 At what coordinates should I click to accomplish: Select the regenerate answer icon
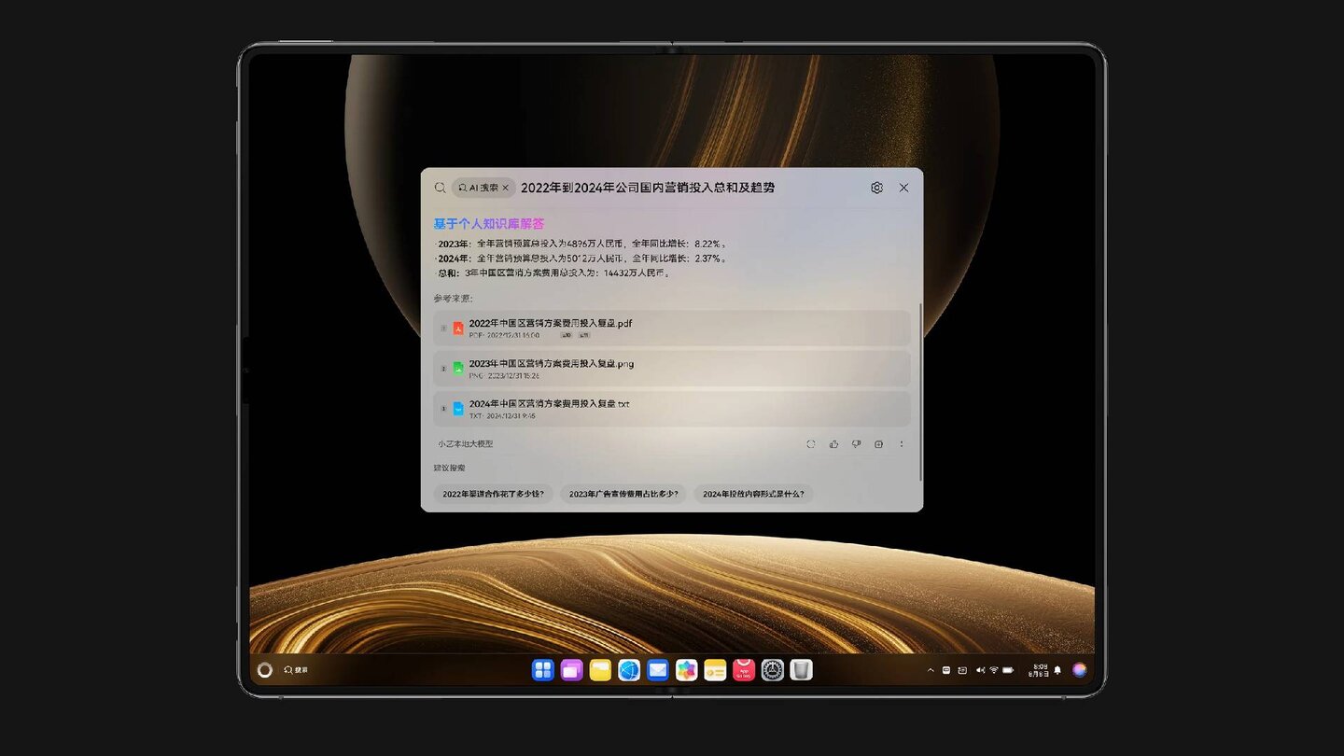[810, 444]
